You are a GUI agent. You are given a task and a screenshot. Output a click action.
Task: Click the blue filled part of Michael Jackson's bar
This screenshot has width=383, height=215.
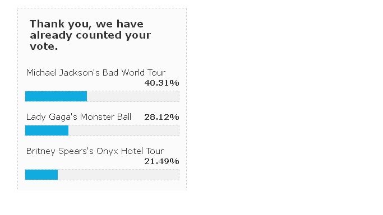[x=56, y=96]
